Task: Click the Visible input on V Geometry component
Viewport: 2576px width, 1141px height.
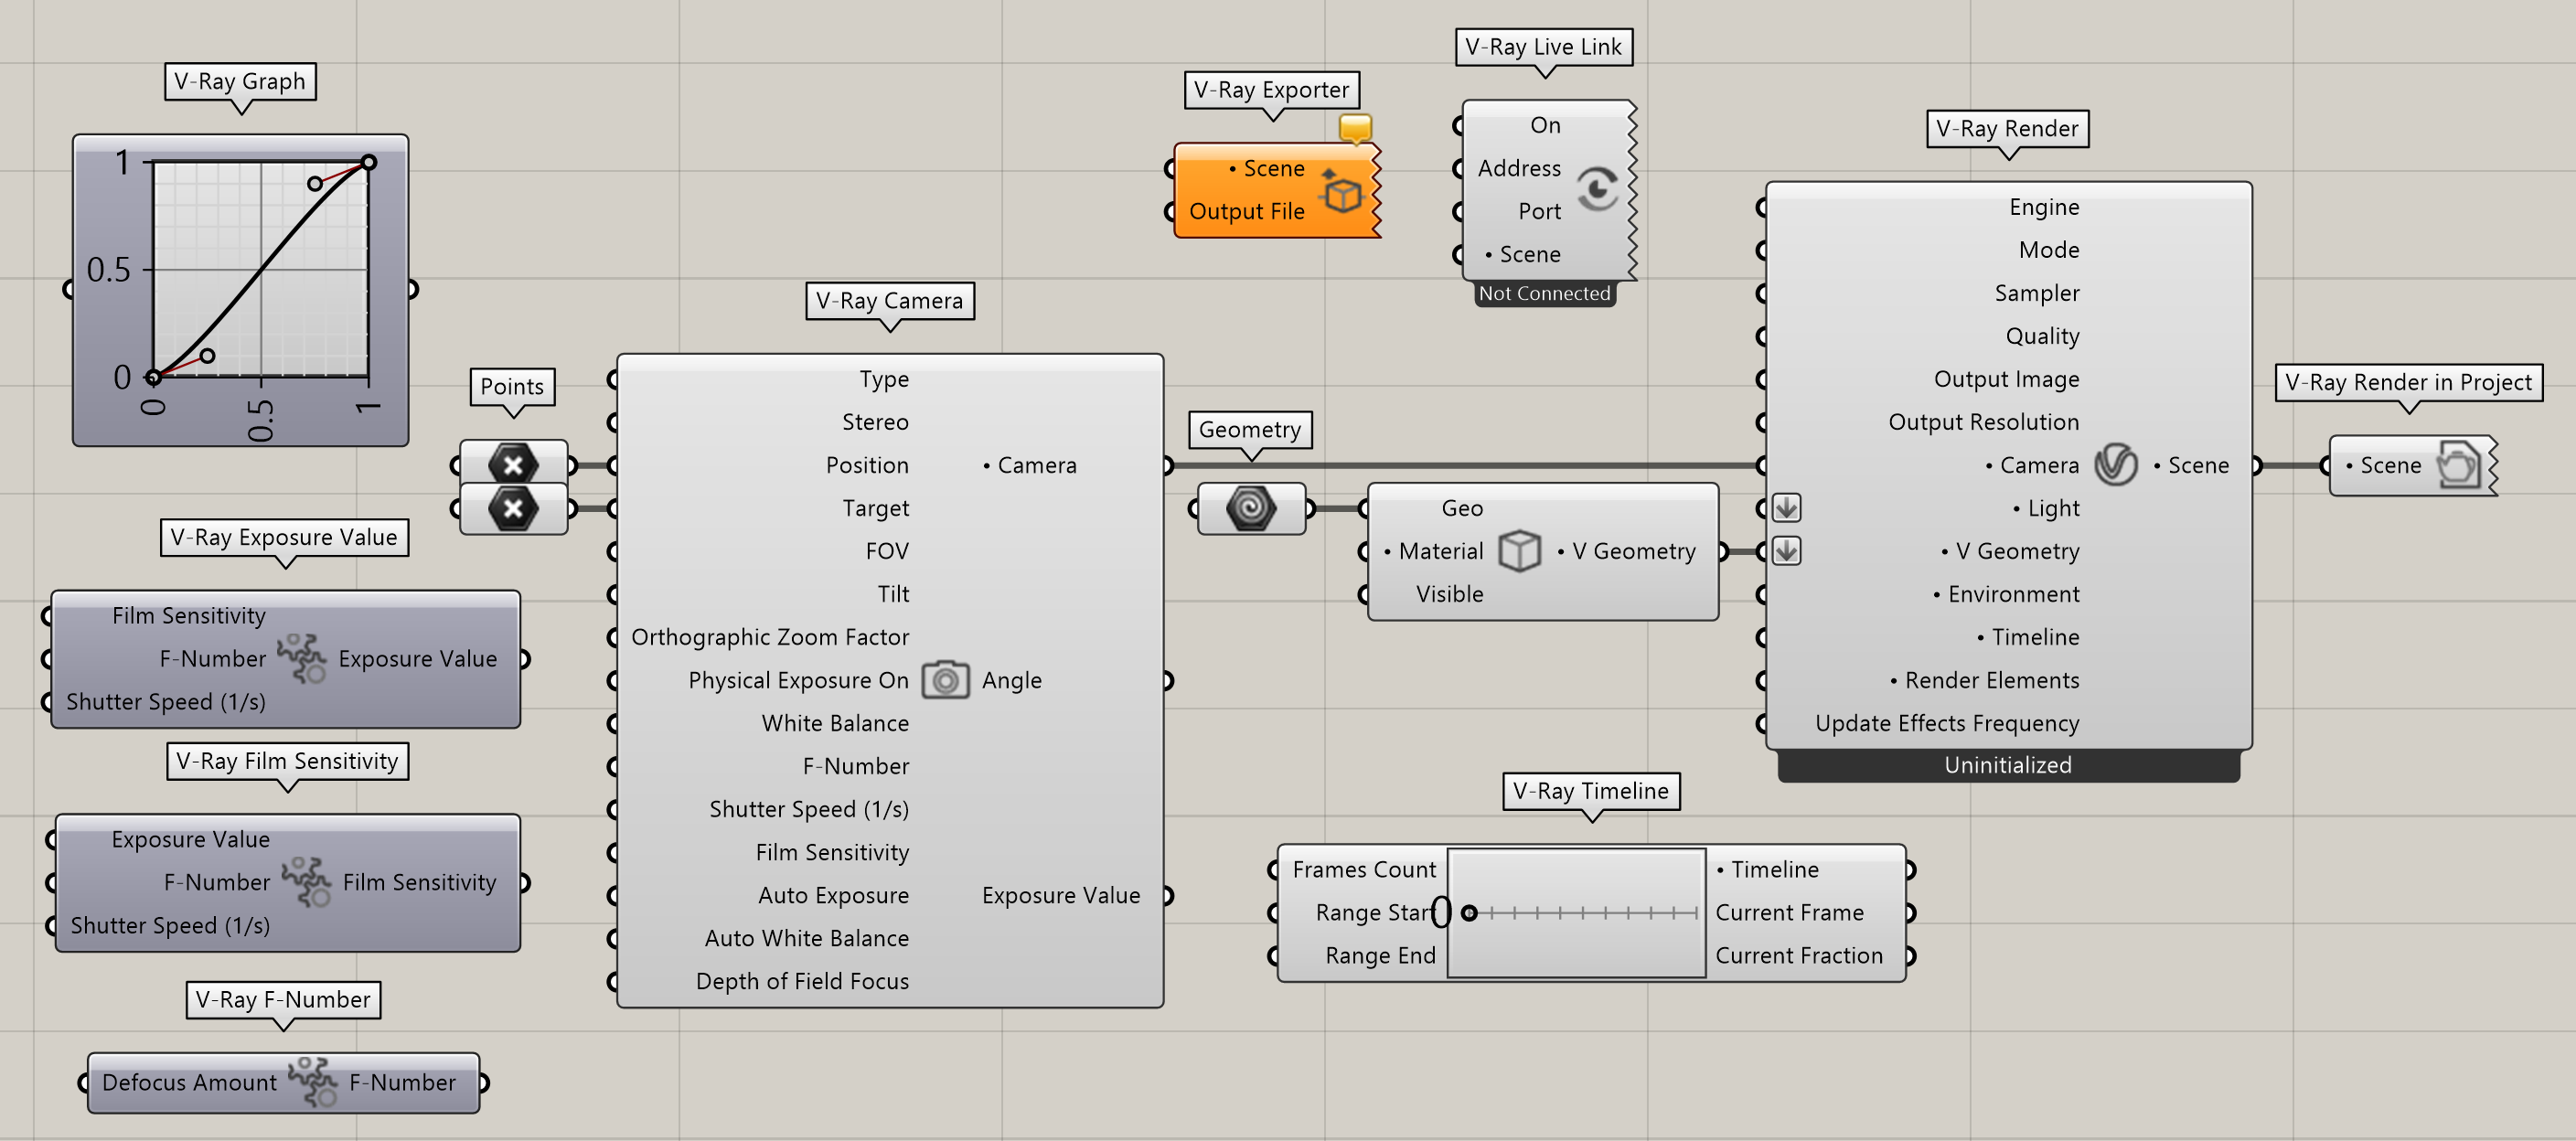Action: pos(1449,594)
